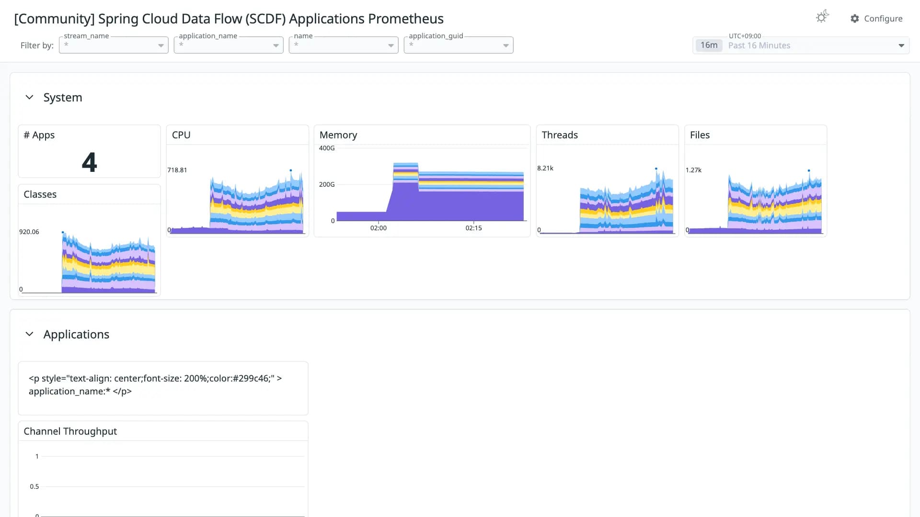
Task: Click the Memory area graph
Action: point(430,191)
